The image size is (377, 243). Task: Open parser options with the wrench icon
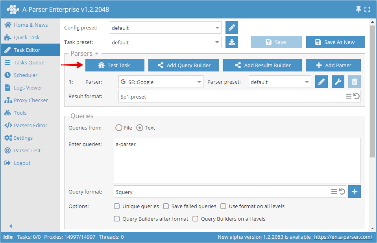click(338, 82)
